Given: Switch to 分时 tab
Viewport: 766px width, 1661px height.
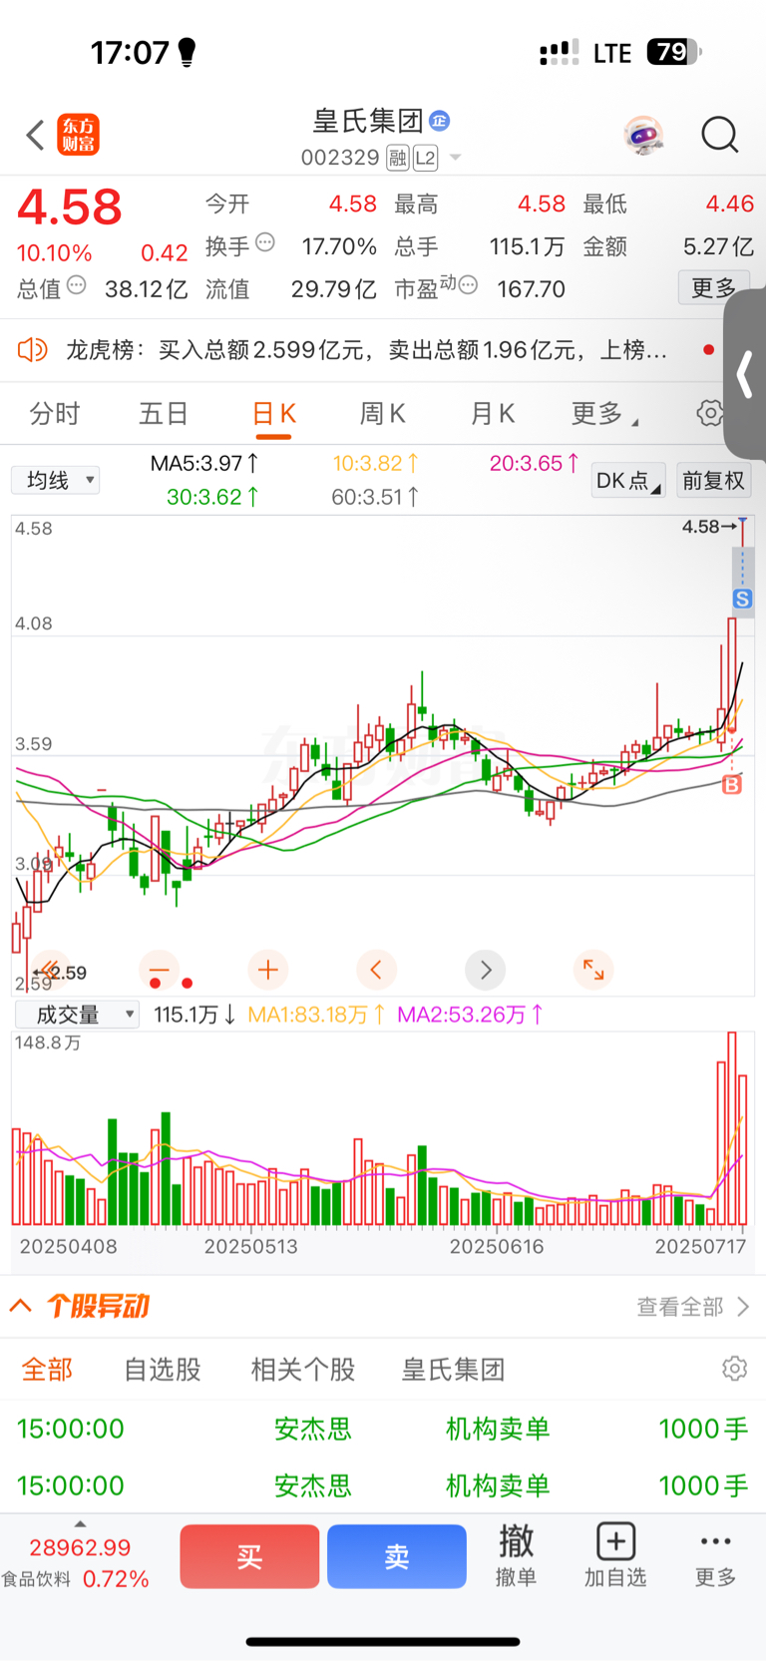Looking at the screenshot, I should click(x=54, y=414).
